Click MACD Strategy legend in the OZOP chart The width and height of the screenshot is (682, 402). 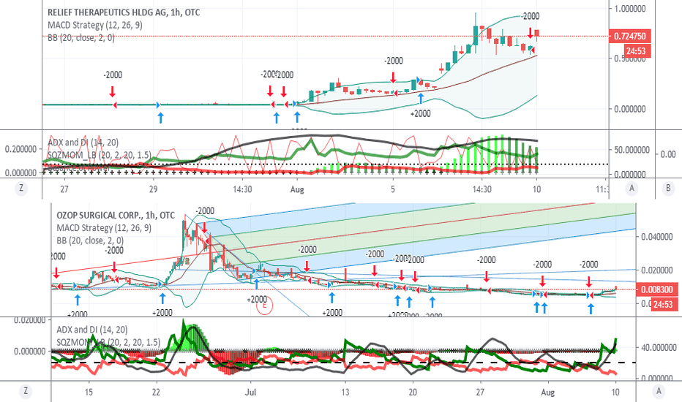coord(104,228)
